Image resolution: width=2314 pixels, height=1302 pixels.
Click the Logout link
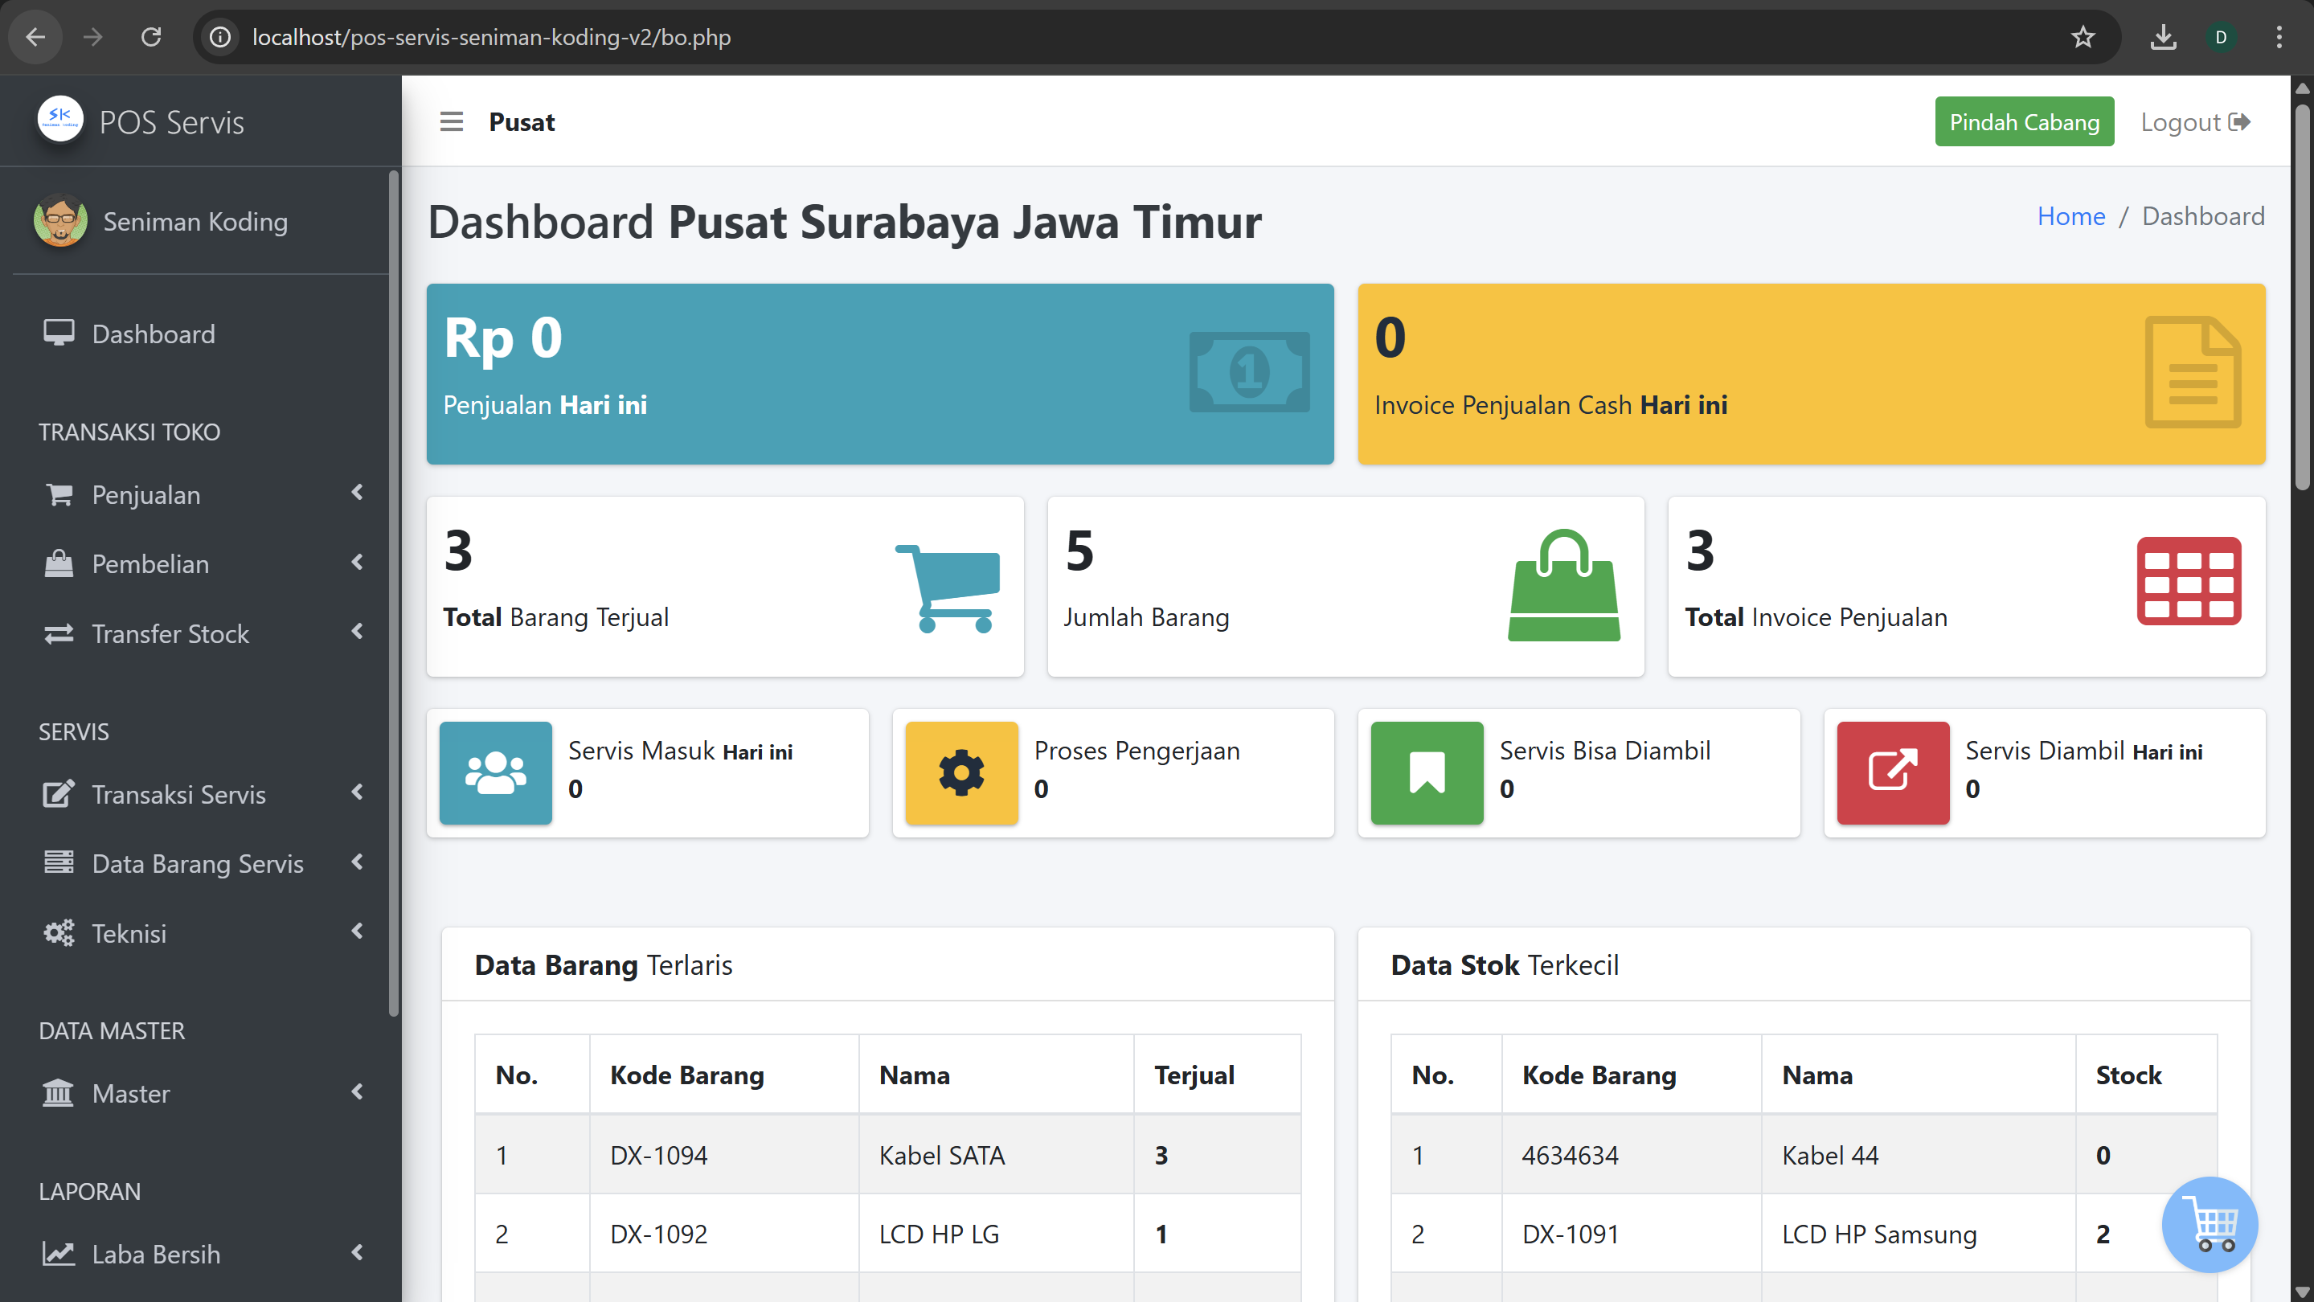2194,121
